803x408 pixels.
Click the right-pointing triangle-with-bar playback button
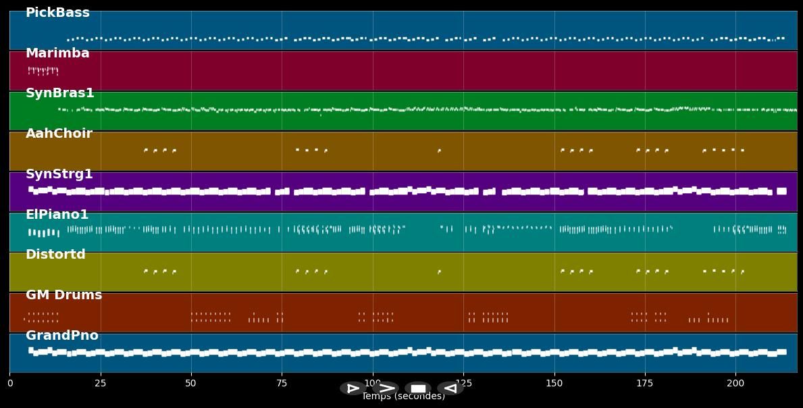[x=353, y=388]
